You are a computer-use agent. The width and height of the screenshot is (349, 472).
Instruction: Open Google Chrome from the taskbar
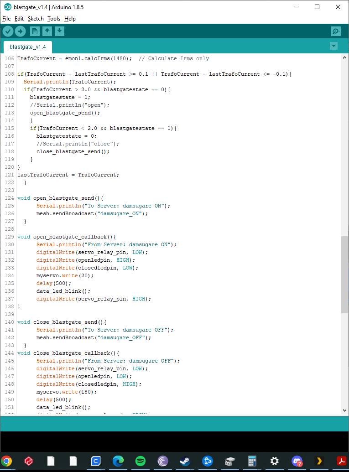point(7,461)
